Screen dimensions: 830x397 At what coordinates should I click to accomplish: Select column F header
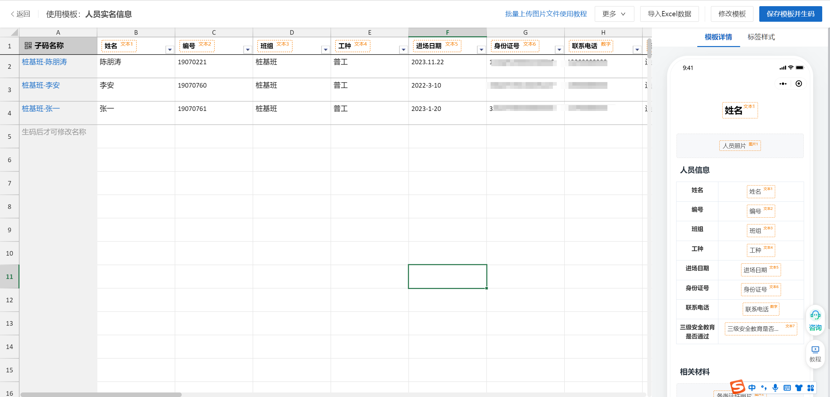tap(447, 32)
